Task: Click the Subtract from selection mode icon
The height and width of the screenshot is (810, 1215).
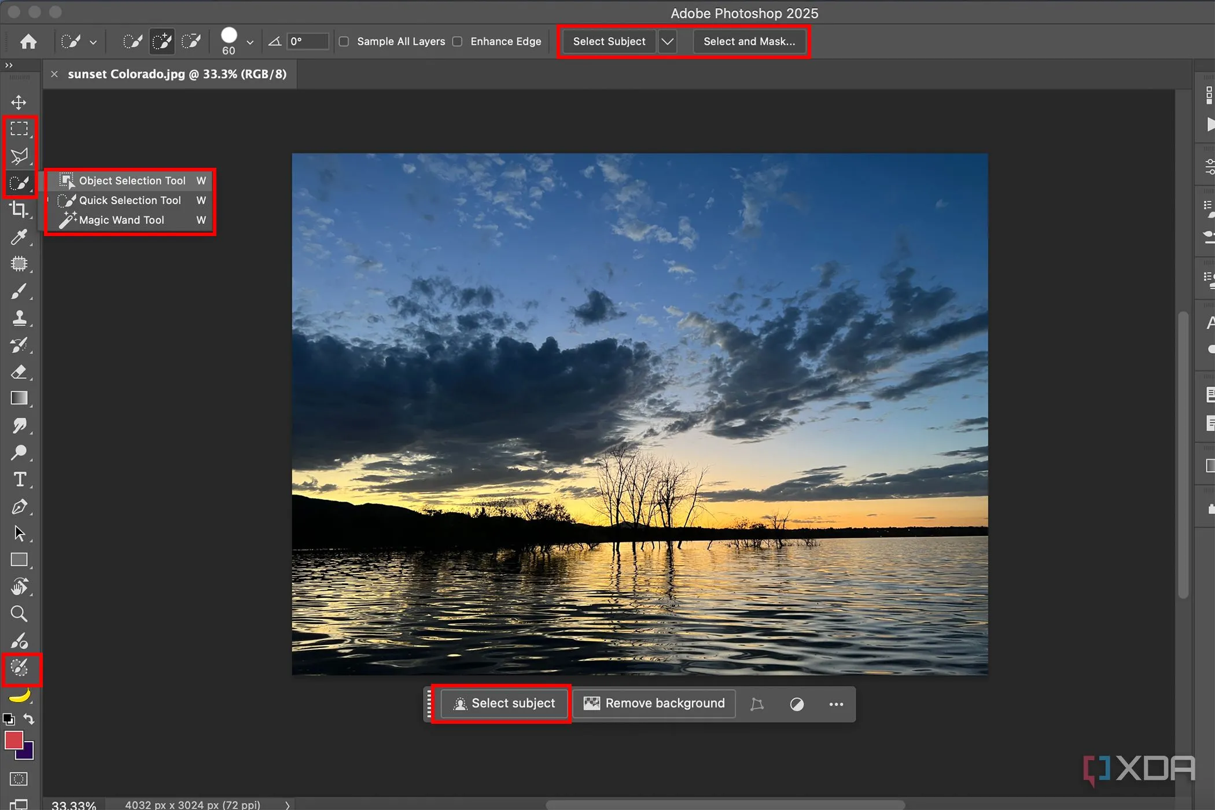Action: pos(191,42)
